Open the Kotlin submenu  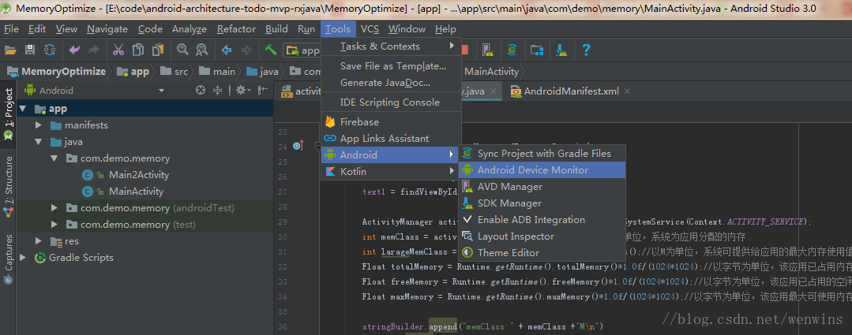pyautogui.click(x=391, y=171)
